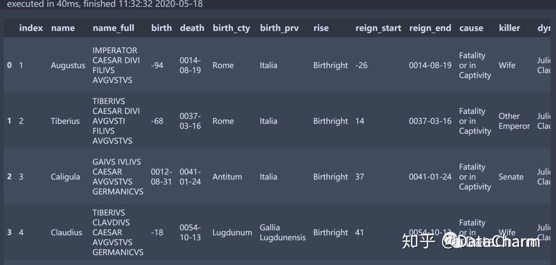Click the 'rise' column header
Screen dimensions: 556x265
coord(321,28)
